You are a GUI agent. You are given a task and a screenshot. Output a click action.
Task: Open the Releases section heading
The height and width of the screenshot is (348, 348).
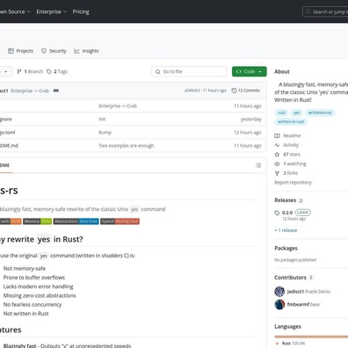[x=285, y=200]
